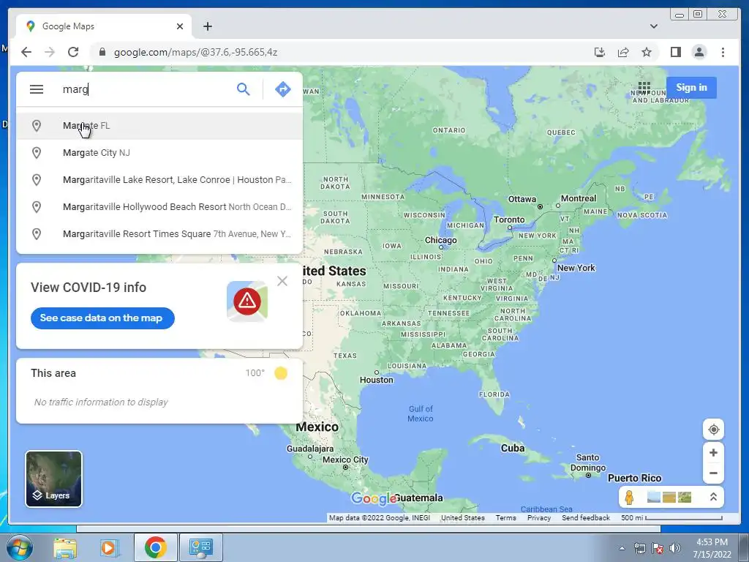Image resolution: width=749 pixels, height=562 pixels.
Task: Click the COVID-19 warning map icon
Action: coord(247,301)
